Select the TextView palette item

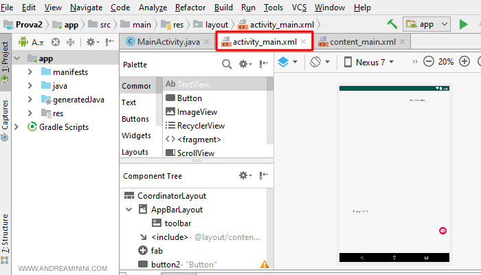214,84
